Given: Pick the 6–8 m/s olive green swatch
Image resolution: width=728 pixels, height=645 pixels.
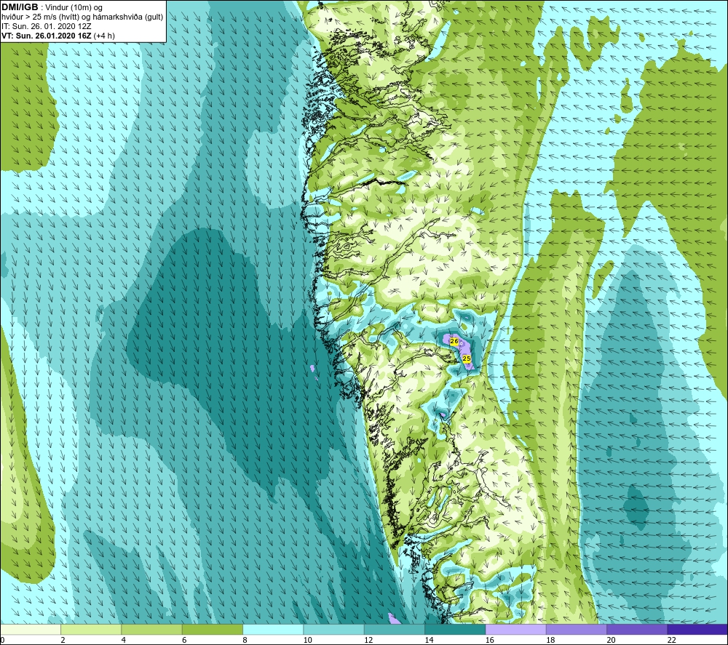Looking at the screenshot, I should pyautogui.click(x=212, y=629).
